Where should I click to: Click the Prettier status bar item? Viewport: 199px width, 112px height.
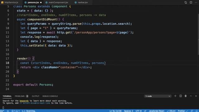(x=183, y=111)
